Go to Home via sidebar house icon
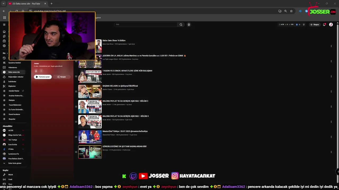Viewport: 339px width, 190px height. [4, 32]
